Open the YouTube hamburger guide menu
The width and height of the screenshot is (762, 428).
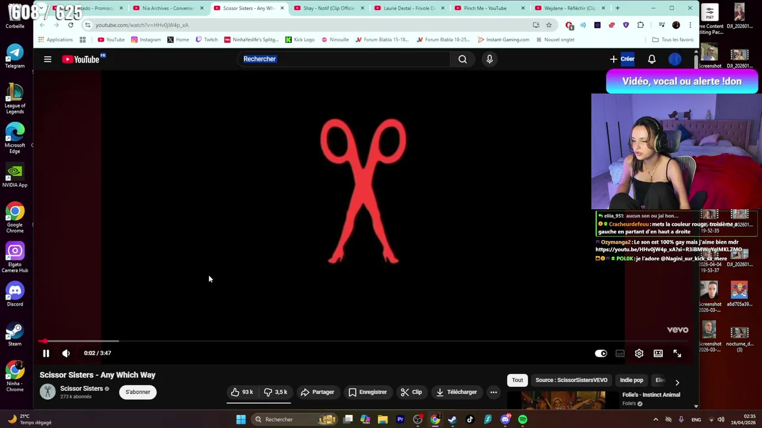coord(48,59)
